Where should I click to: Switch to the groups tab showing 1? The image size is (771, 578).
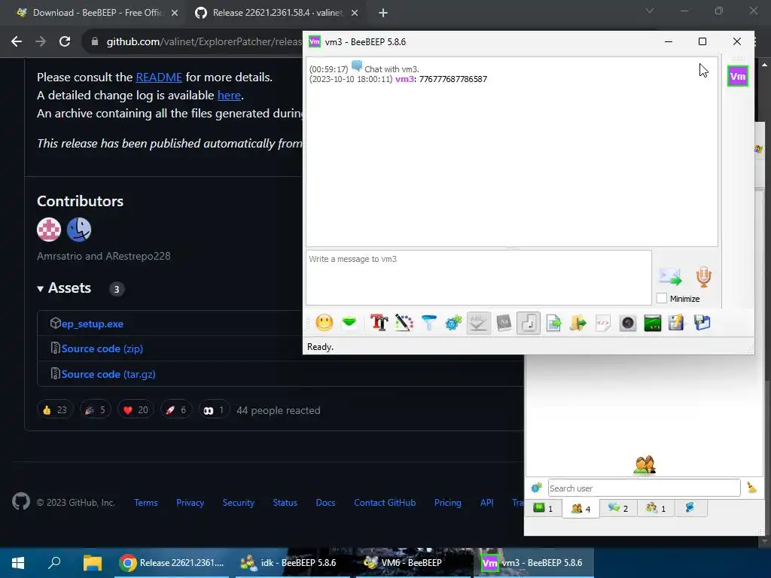click(x=656, y=508)
